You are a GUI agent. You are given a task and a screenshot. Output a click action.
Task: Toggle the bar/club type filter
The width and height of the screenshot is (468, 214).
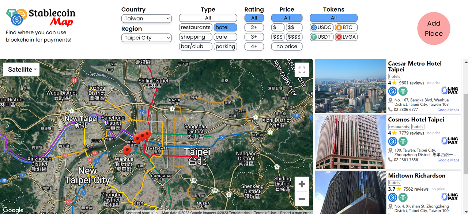click(196, 46)
